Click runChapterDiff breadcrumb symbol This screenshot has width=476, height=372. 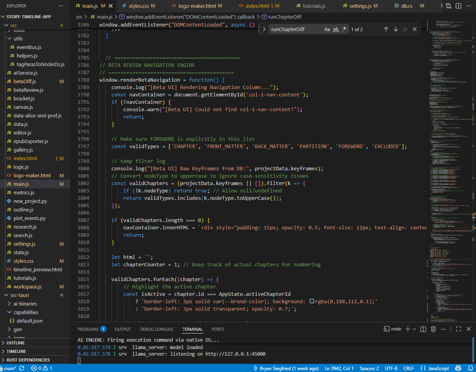tap(281, 17)
